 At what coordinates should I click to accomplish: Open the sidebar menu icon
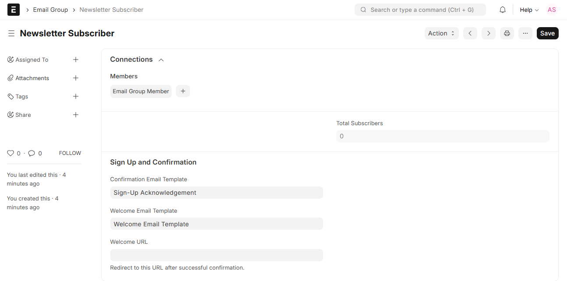point(11,33)
